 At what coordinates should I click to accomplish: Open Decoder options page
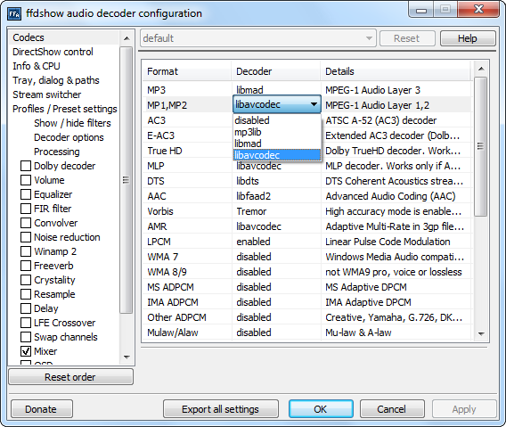(x=69, y=137)
